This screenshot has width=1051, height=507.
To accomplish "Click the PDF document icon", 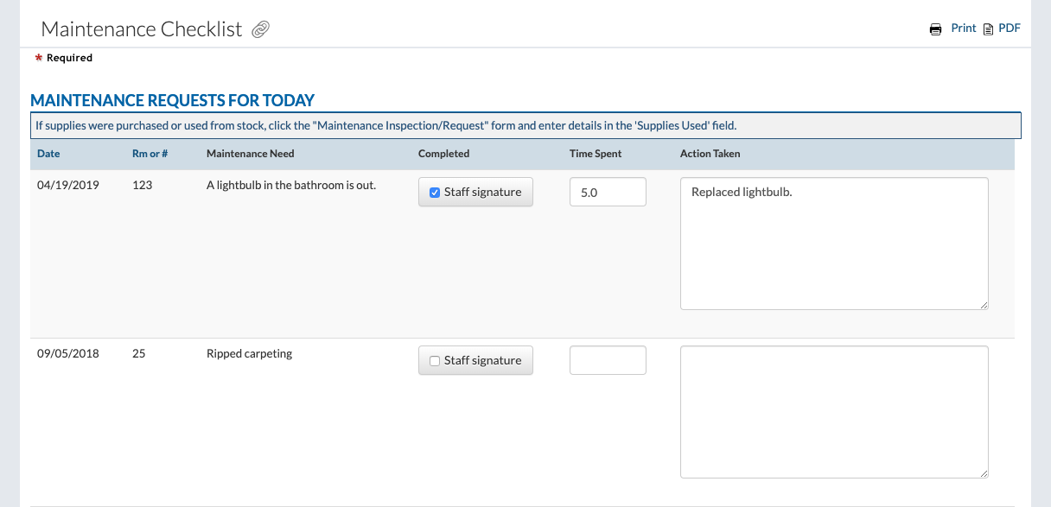I will pyautogui.click(x=988, y=29).
